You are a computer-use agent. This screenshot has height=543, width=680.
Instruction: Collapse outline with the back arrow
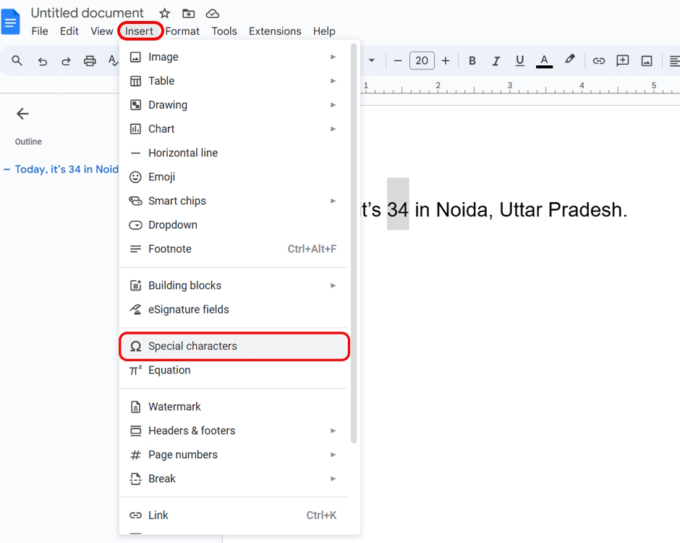click(22, 114)
